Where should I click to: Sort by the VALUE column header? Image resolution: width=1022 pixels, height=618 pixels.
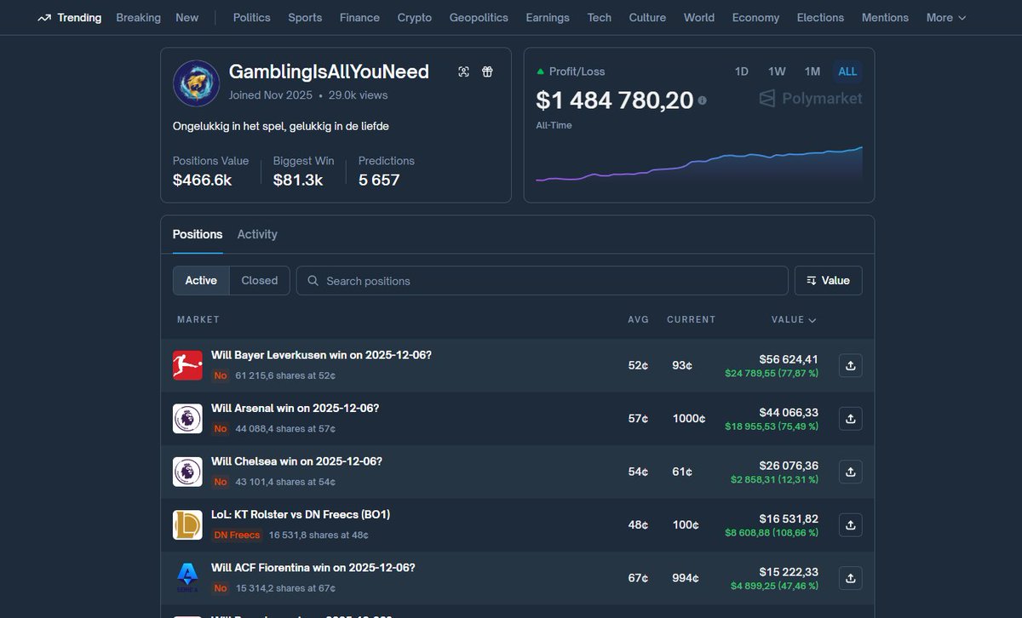tap(794, 320)
